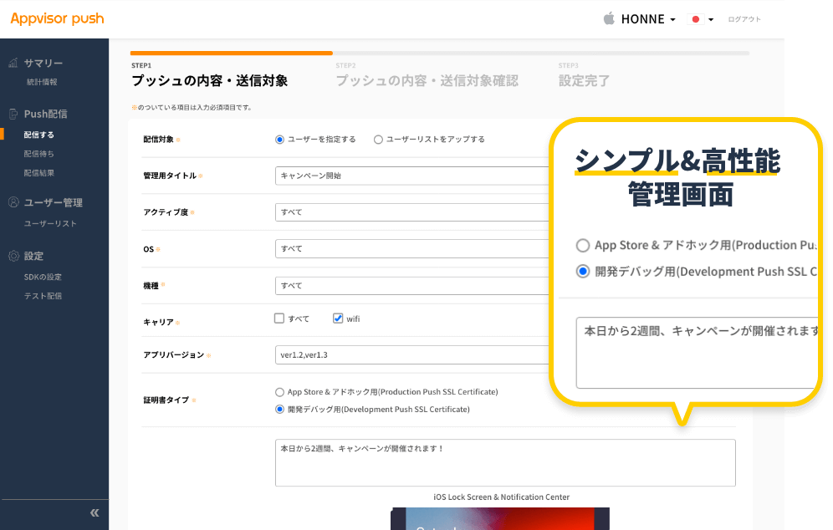Open the Japan flag language dropdown
This screenshot has height=530, width=833.
point(702,19)
